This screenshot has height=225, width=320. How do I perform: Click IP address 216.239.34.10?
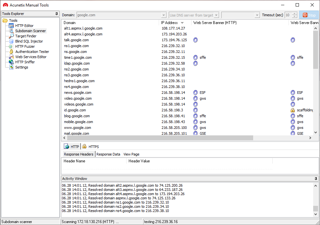tap(173, 69)
